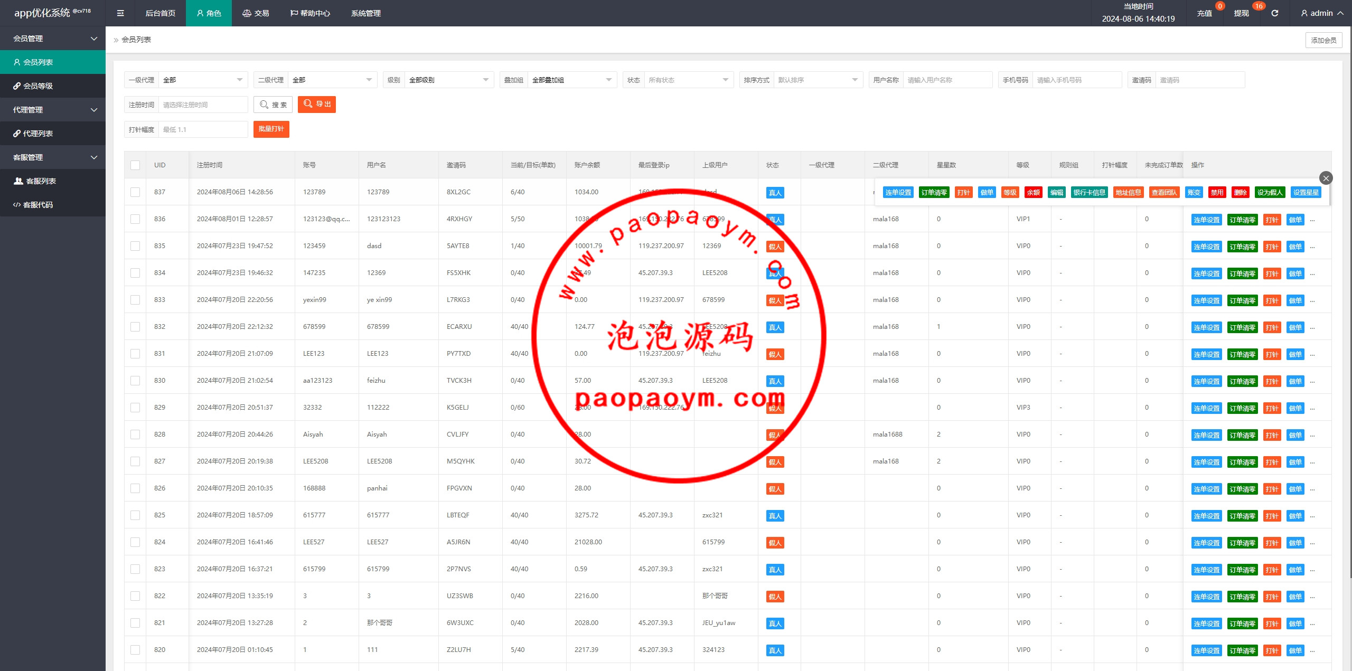Click the 添加会员 button
The height and width of the screenshot is (671, 1352).
1323,40
